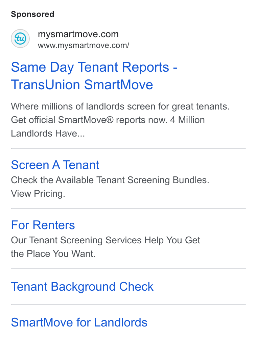Click the www.mysmartmove.com/ URL text
This screenshot has width=257, height=340.
pos(84,45)
